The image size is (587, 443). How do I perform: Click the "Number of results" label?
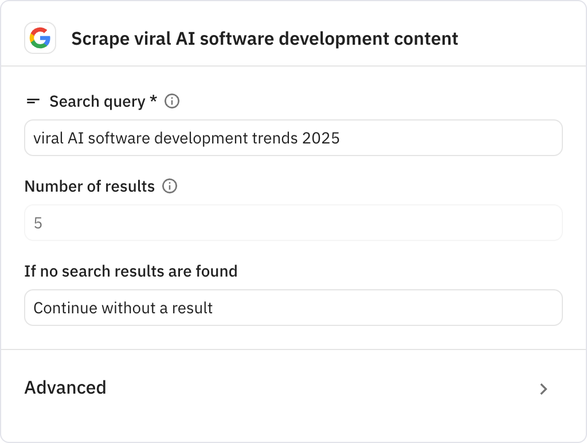[89, 186]
